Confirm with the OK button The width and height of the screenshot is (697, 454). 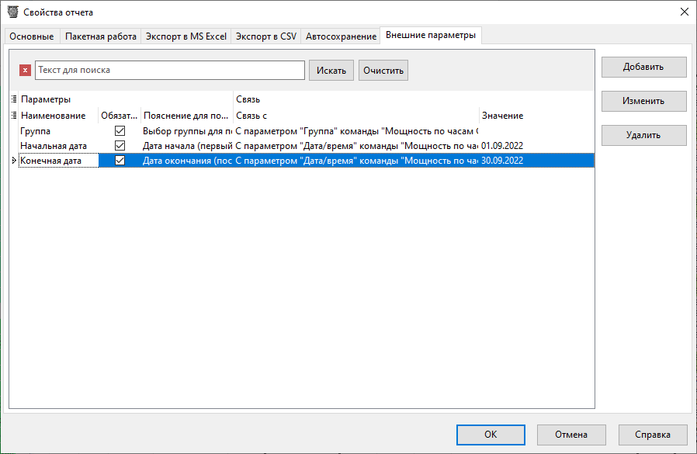coord(491,435)
